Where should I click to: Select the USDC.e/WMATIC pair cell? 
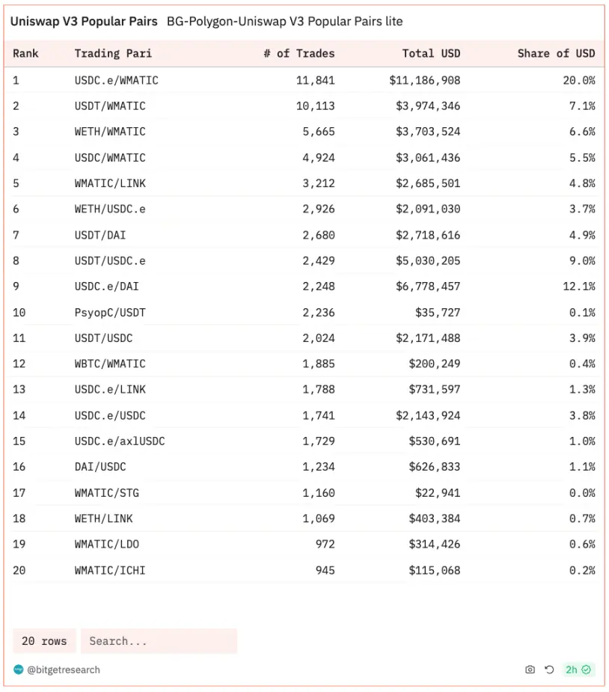pyautogui.click(x=117, y=80)
